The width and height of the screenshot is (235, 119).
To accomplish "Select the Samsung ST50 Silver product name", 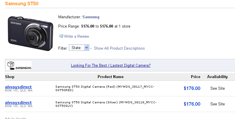I will click(x=105, y=104).
